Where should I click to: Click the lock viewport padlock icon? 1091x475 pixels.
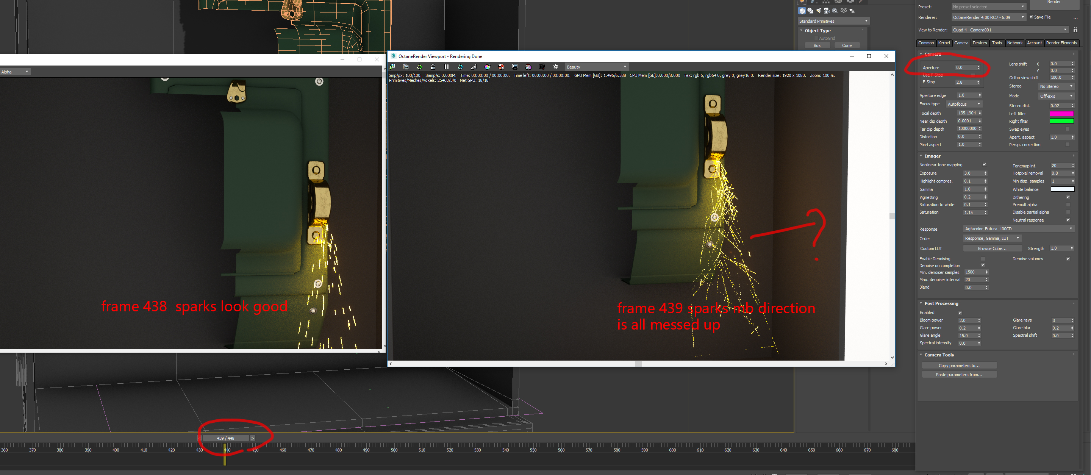pyautogui.click(x=433, y=67)
